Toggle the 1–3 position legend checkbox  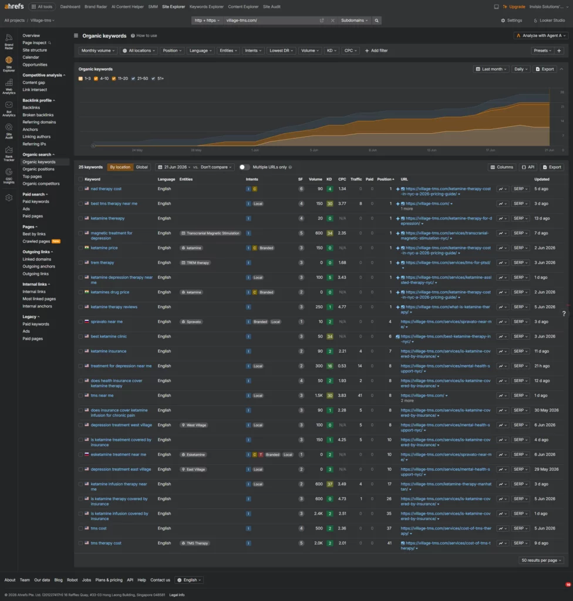click(80, 79)
